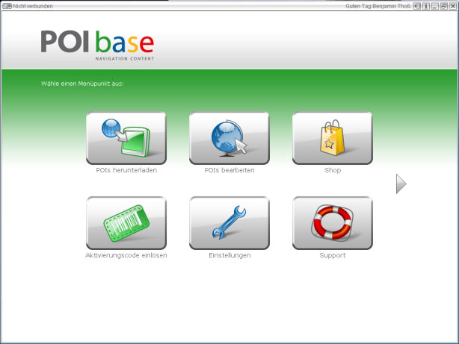
Task: Click the 'Guten Tag Benjamin Thoß' greeting
Action: [378, 5]
